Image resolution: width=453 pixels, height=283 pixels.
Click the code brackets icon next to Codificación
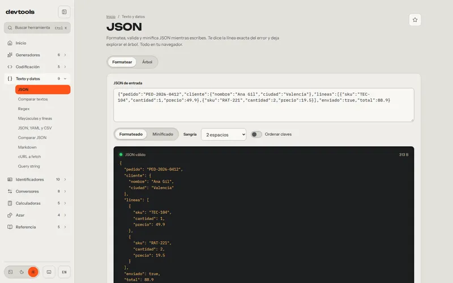click(x=10, y=67)
